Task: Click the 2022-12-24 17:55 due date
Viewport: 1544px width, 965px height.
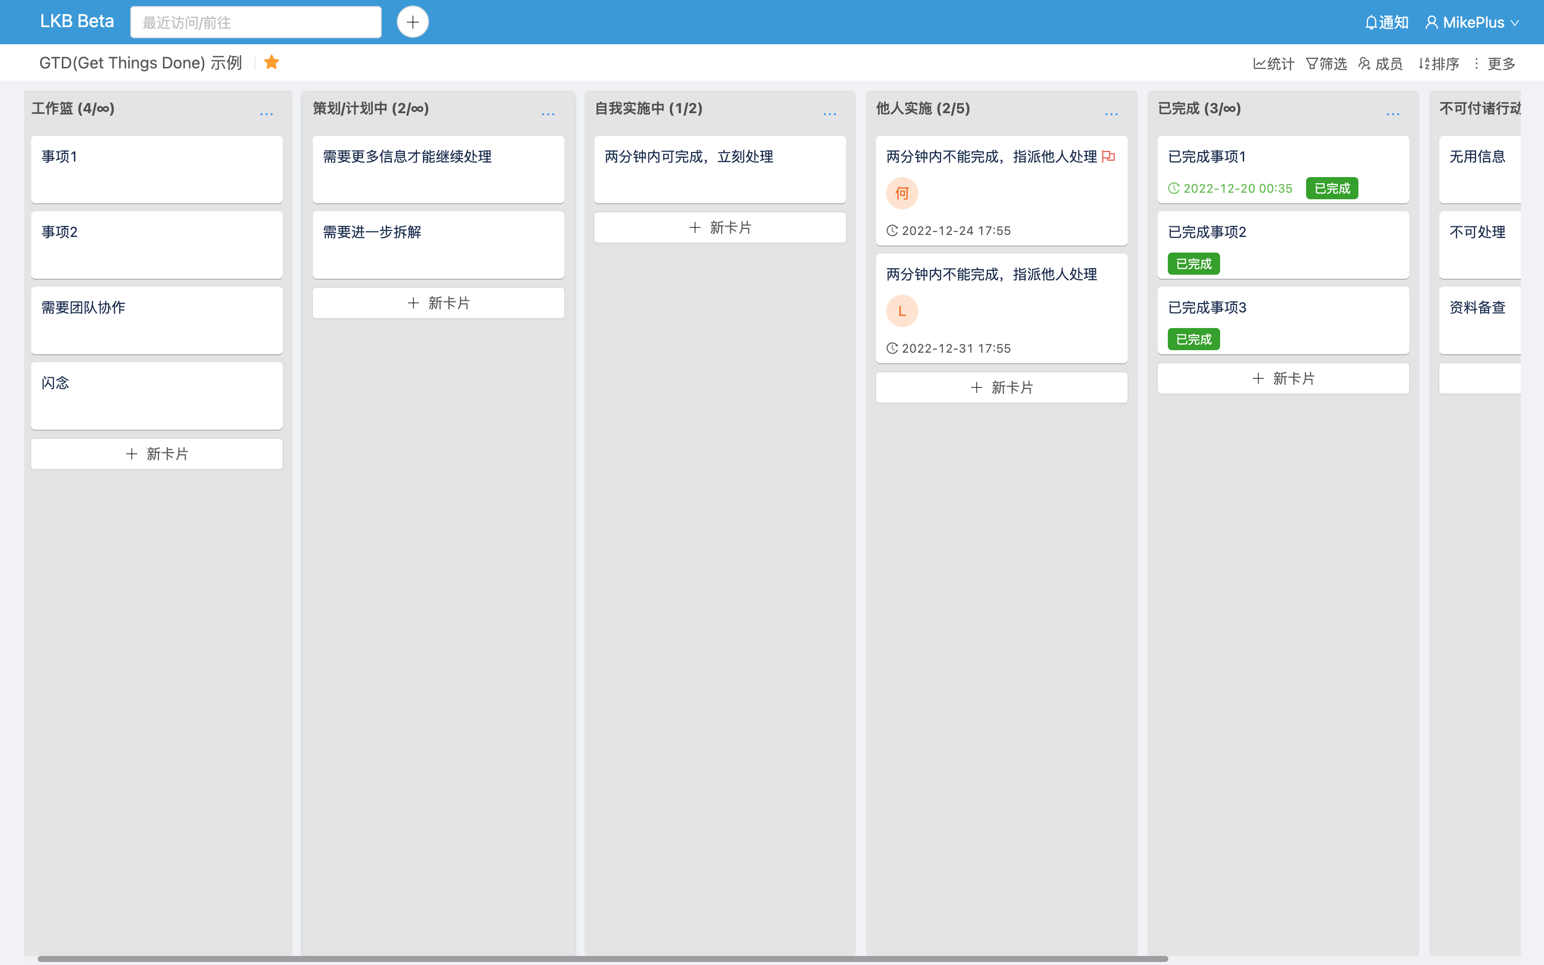Action: point(949,230)
